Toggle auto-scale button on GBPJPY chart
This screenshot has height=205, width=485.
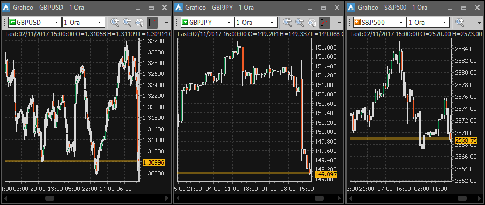point(325,22)
